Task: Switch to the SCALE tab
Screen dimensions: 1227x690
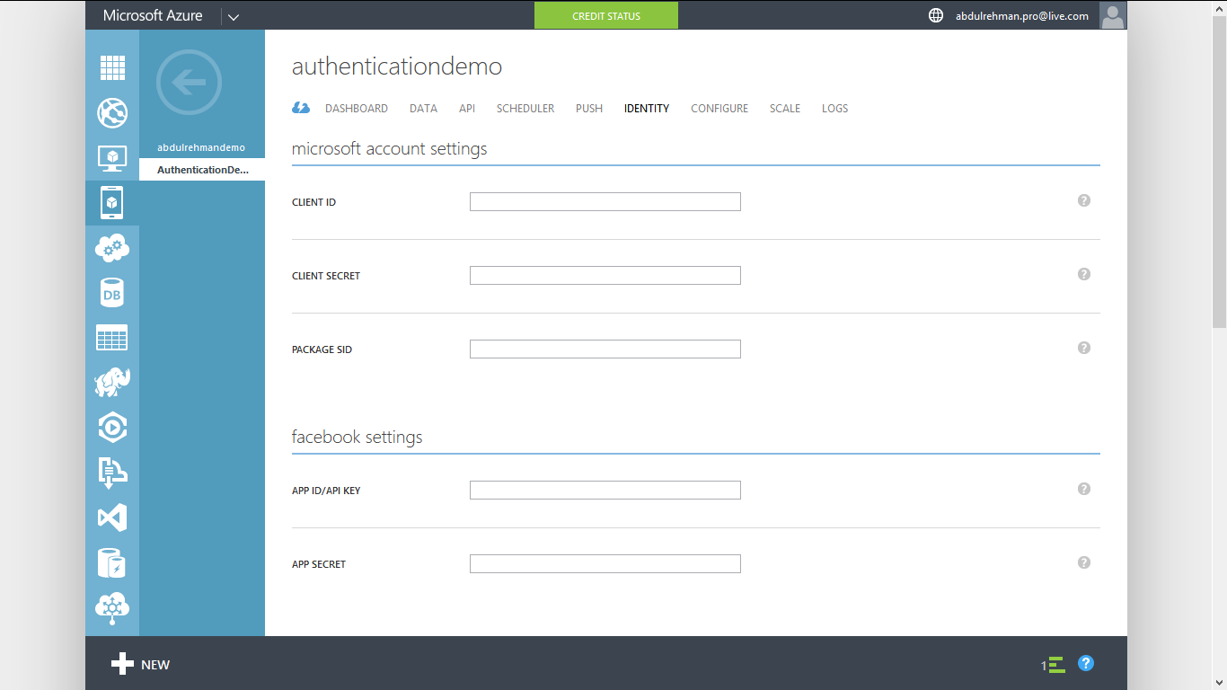Action: (785, 108)
